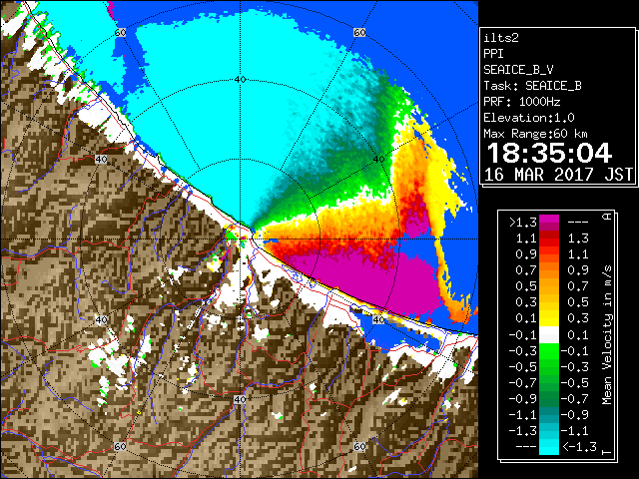Pick the white near-zero swatch in the legend
The height and width of the screenshot is (479, 639).
pos(549,335)
